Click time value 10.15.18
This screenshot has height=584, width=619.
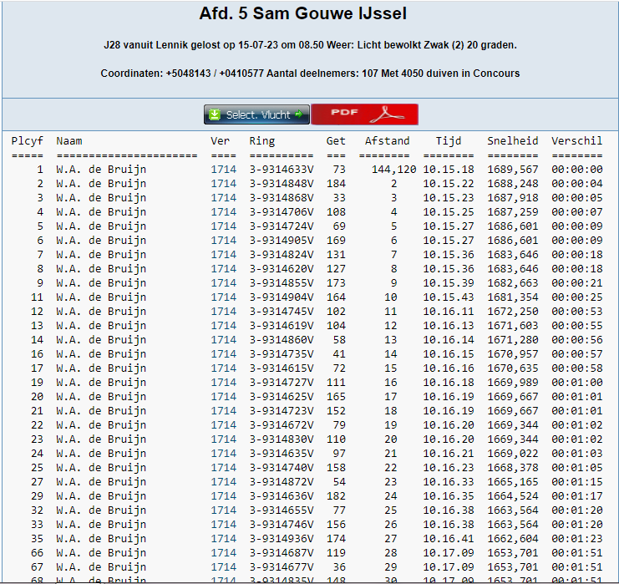click(449, 170)
